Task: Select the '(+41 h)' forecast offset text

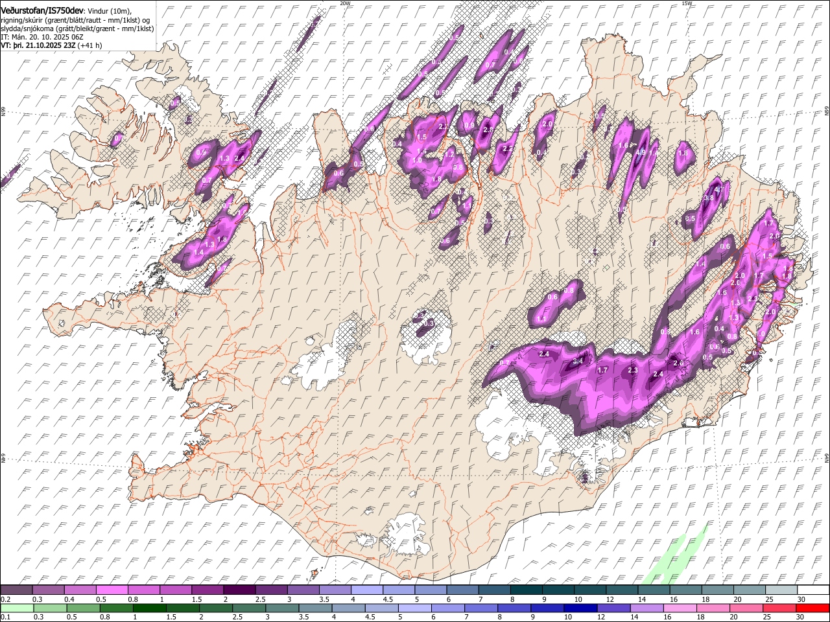Action: 89,45
